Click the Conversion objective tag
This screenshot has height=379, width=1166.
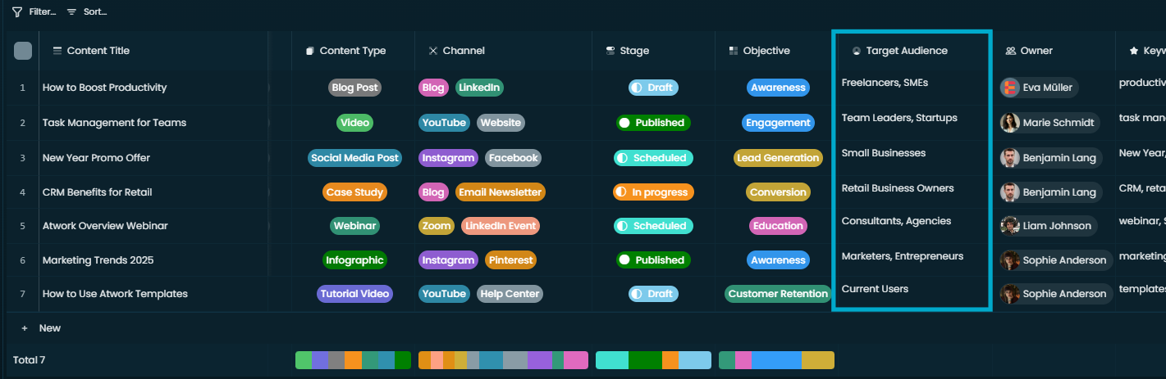point(778,192)
